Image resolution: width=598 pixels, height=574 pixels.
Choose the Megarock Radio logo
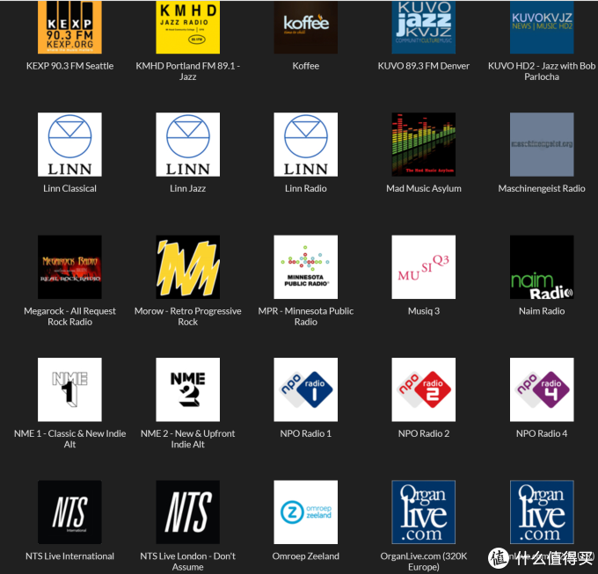coord(69,267)
